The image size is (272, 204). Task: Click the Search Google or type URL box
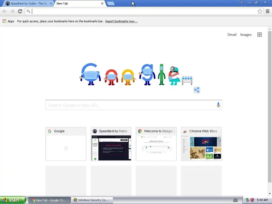(134, 105)
